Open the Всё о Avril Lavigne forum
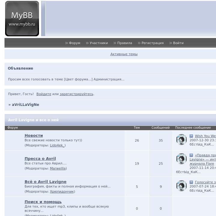The image size is (216, 216). tap(46, 182)
